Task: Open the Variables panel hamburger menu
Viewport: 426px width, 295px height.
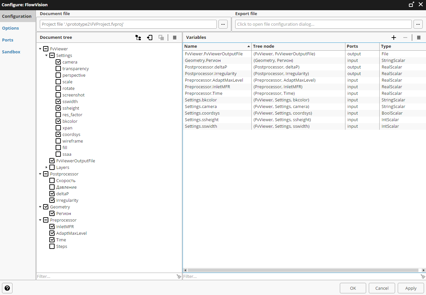Action: tap(419, 38)
